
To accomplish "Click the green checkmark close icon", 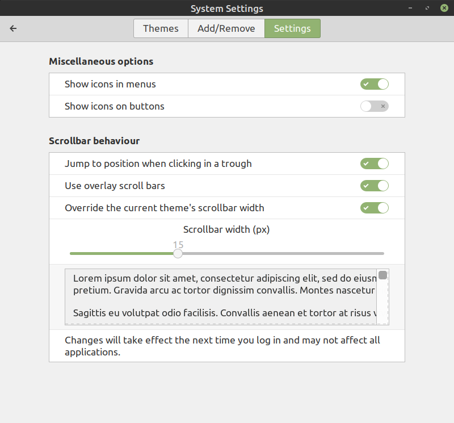I will (x=444, y=8).
